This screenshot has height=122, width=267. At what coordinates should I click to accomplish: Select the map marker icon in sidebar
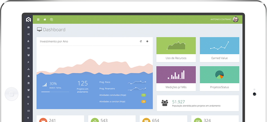(28, 104)
